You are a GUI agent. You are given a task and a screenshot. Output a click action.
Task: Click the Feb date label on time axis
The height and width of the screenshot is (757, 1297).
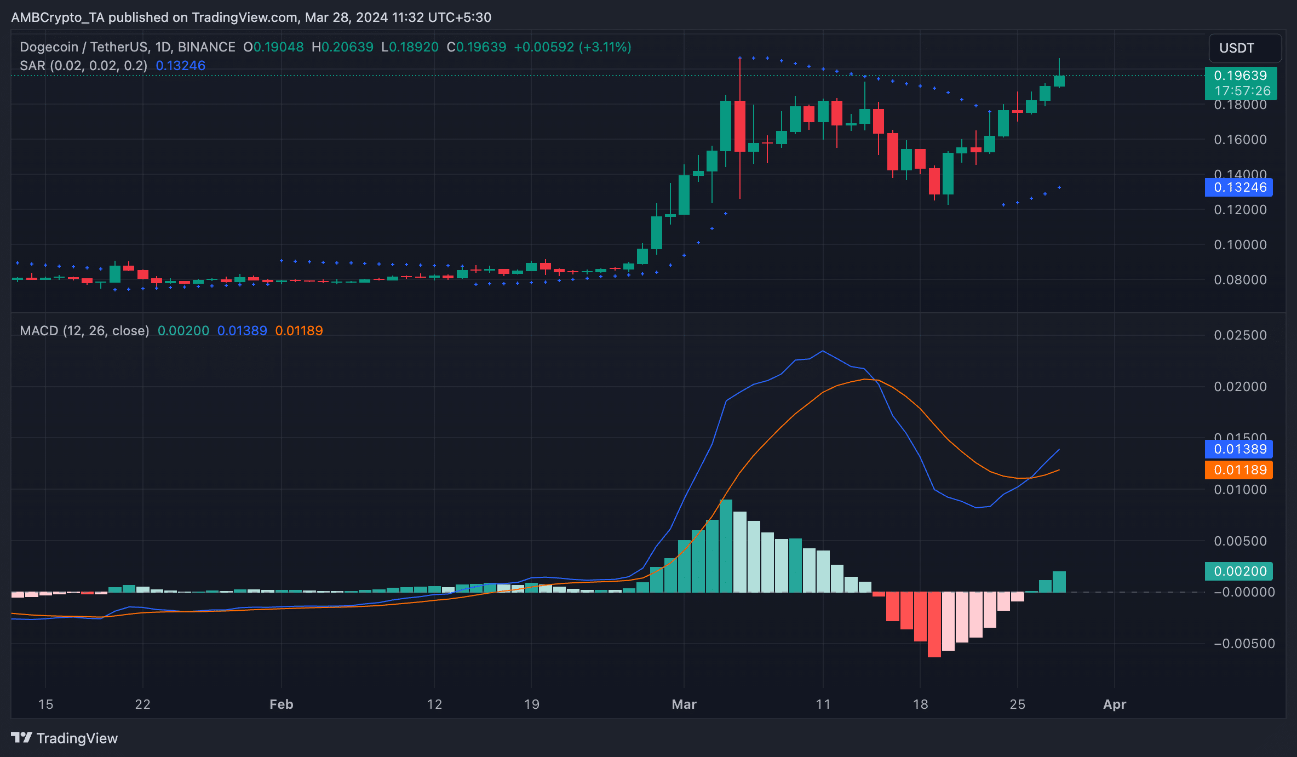(x=282, y=704)
